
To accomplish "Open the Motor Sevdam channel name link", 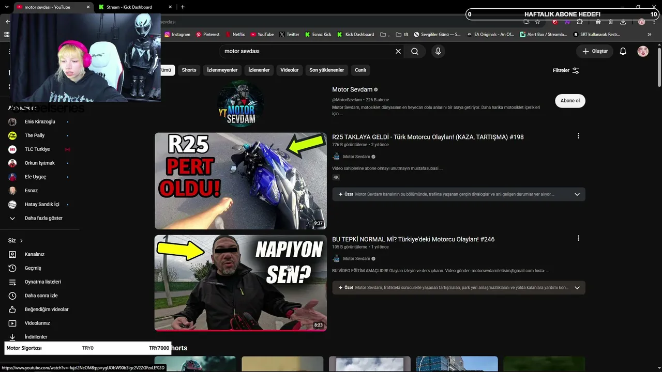I will tap(352, 89).
